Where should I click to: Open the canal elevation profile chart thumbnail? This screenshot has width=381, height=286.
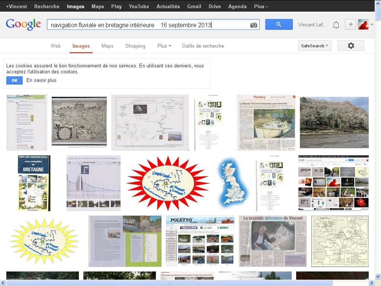pyautogui.click(x=93, y=183)
